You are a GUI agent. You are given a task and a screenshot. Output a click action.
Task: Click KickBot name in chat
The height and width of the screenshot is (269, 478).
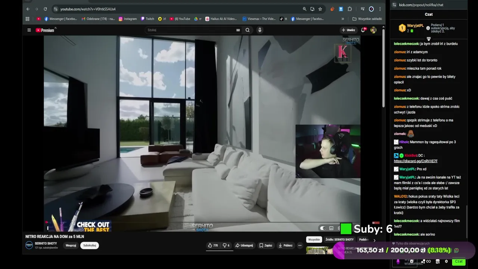pyautogui.click(x=411, y=155)
